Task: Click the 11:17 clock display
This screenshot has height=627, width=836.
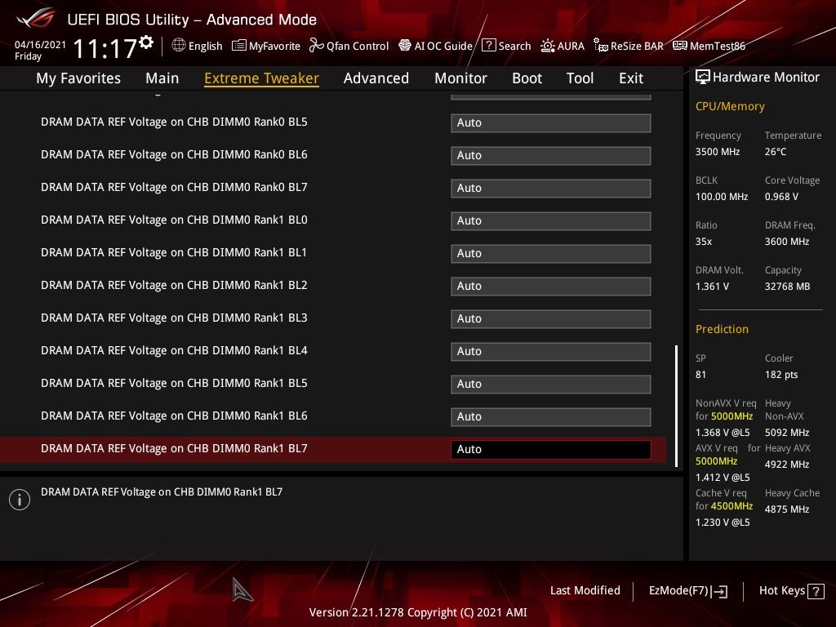Action: (x=105, y=48)
